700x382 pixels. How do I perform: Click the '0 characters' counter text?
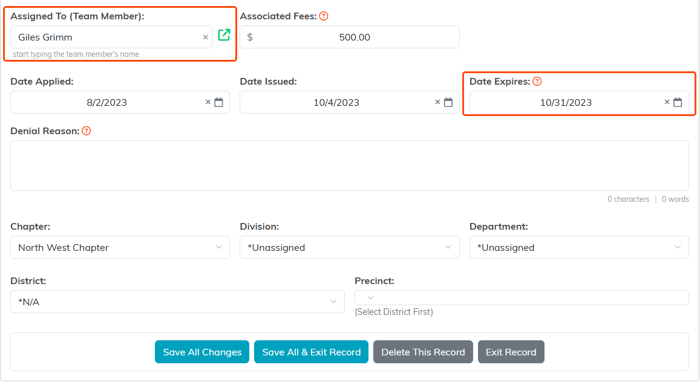coord(628,199)
